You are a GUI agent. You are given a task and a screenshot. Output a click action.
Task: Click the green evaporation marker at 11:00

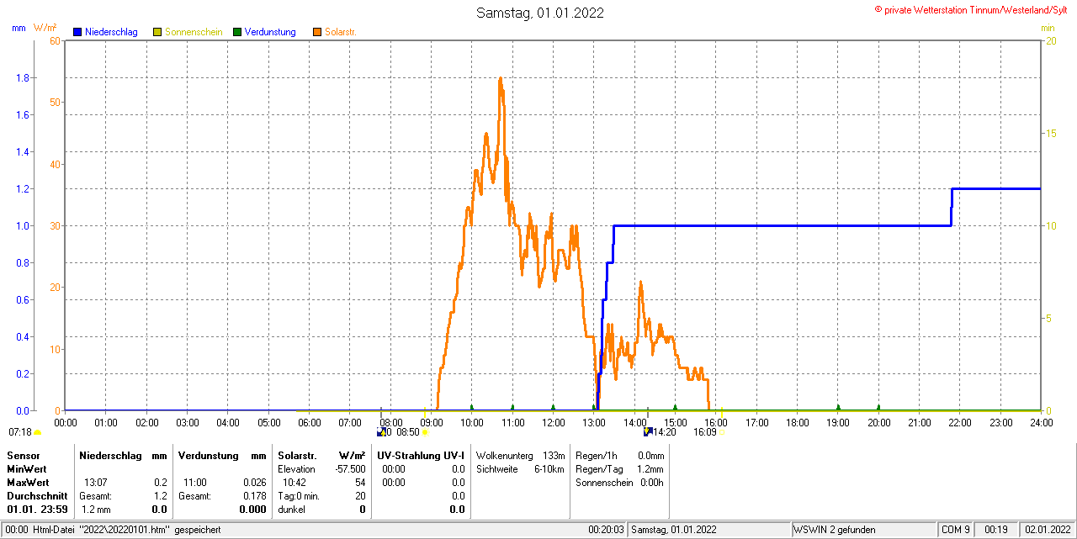point(512,407)
